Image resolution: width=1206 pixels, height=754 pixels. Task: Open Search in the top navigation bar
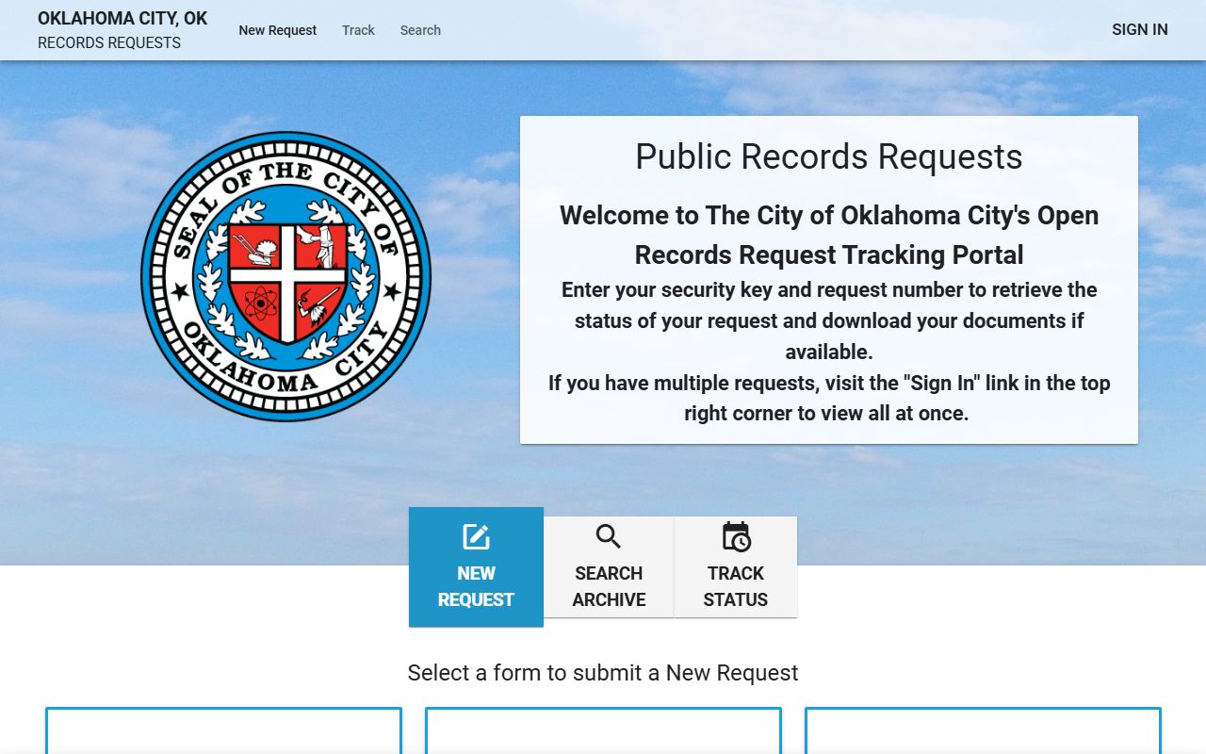pos(420,30)
